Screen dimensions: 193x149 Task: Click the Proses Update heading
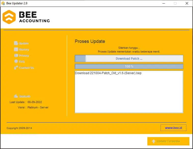[x=90, y=41]
